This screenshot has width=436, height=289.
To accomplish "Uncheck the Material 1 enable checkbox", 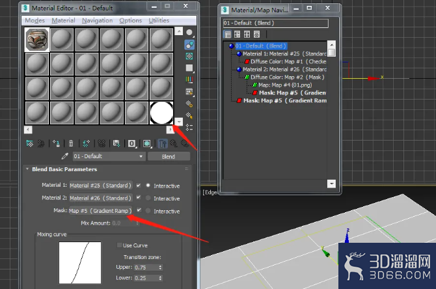I will [139, 186].
